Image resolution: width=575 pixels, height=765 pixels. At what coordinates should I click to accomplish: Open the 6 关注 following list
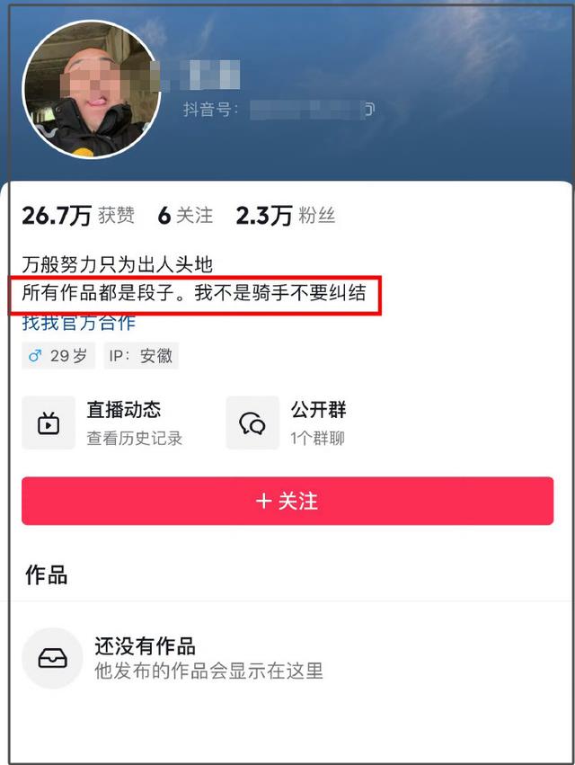click(185, 215)
